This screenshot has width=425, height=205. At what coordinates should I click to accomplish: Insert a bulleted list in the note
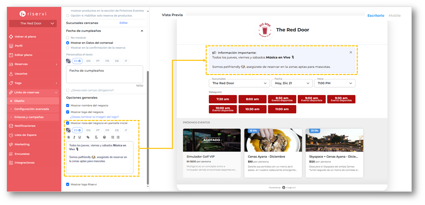[x=118, y=137]
